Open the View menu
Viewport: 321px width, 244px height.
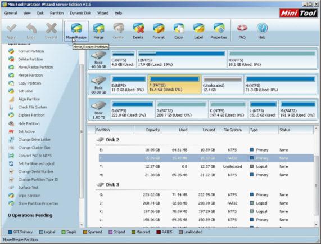27,13
